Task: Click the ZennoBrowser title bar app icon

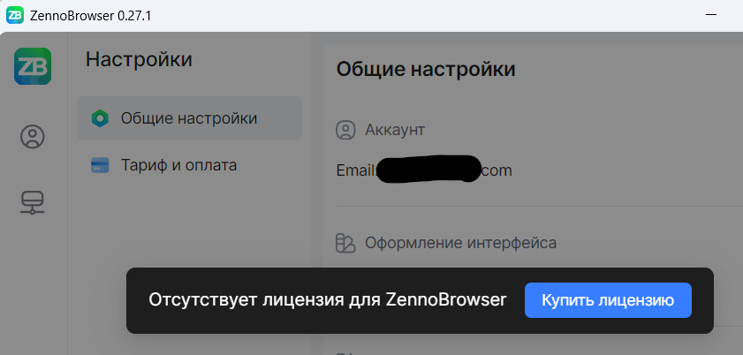Action: pyautogui.click(x=15, y=15)
